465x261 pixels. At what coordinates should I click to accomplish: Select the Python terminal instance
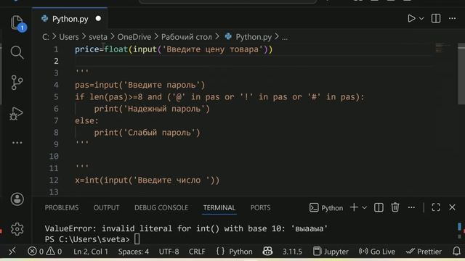click(326, 208)
